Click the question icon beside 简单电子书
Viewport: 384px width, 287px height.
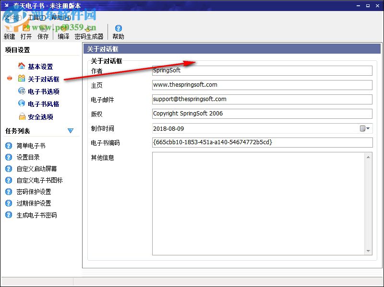coord(9,146)
